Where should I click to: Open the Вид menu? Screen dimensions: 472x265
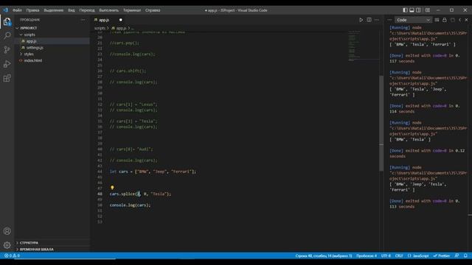pos(72,10)
